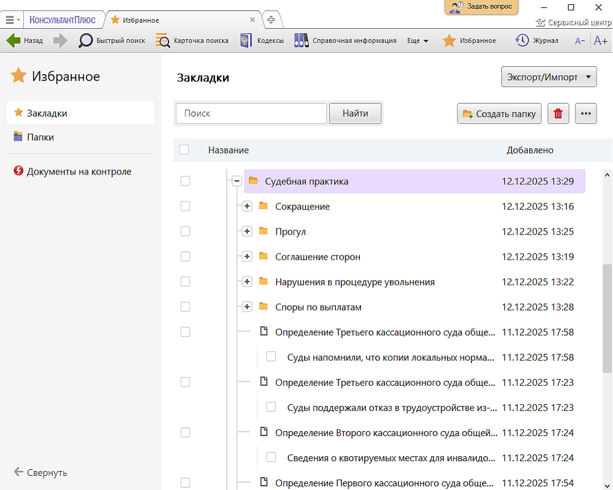Expand the Споры по выплатам folder

[x=247, y=307]
